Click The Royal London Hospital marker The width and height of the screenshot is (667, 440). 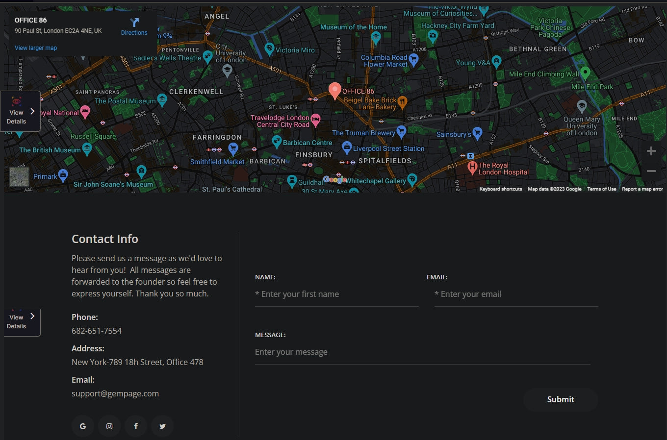pyautogui.click(x=472, y=168)
